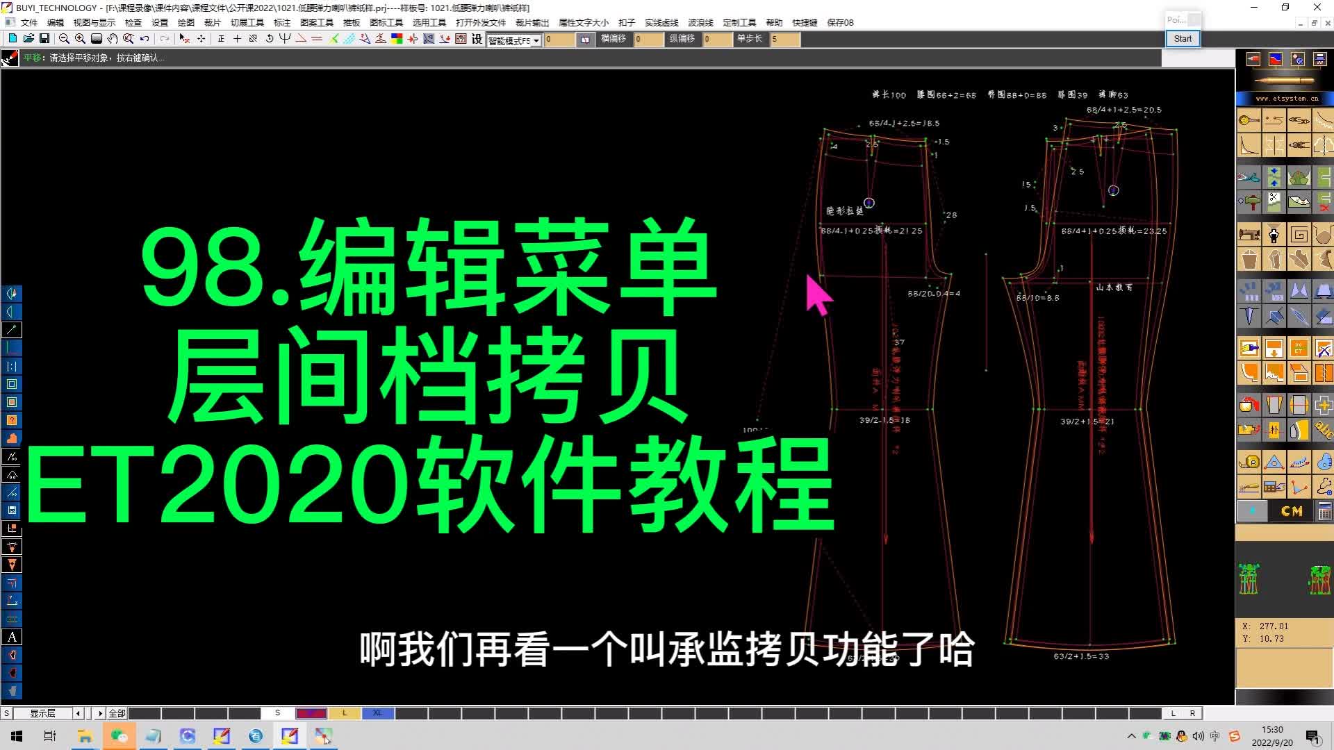Click the Redo arrow icon

tap(165, 39)
